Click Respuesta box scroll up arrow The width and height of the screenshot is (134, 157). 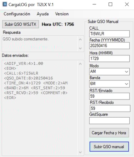tap(80, 39)
